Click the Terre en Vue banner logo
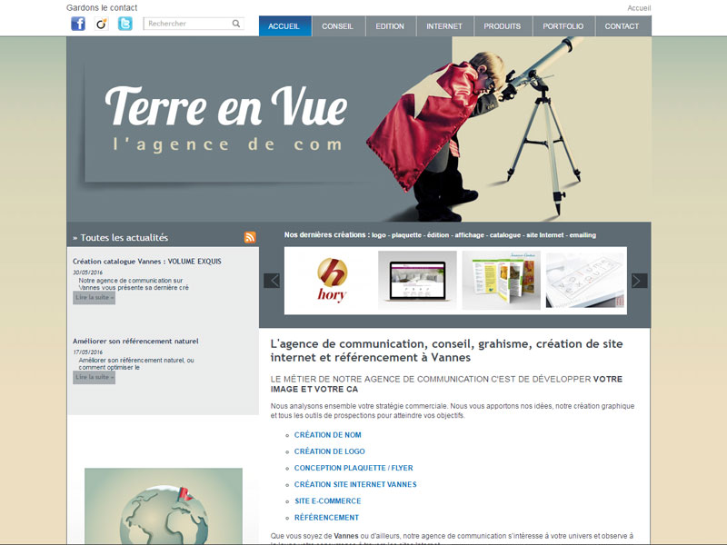727x545 pixels. coord(226,119)
